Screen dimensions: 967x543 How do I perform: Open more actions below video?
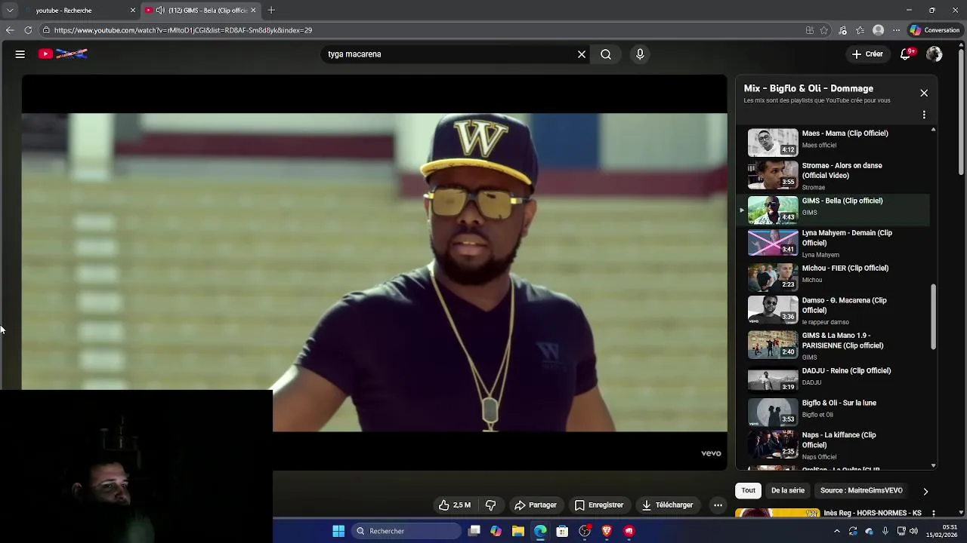[x=718, y=505]
